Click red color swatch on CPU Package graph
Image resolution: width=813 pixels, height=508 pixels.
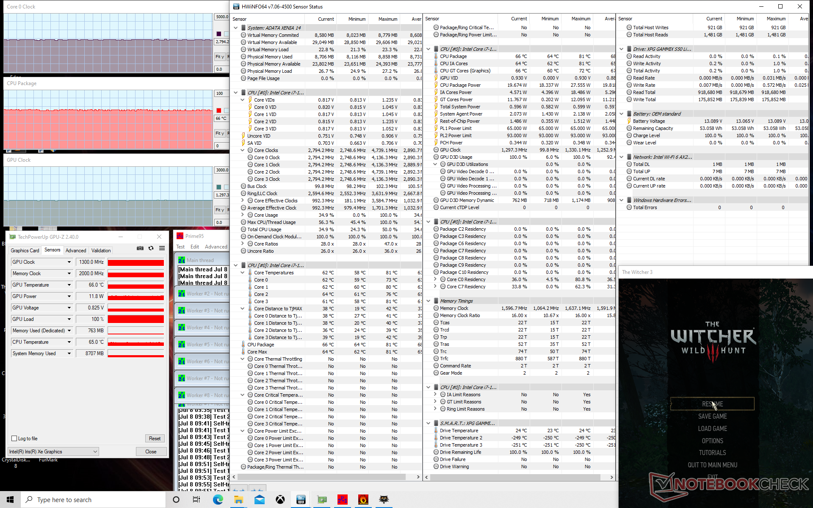point(218,110)
